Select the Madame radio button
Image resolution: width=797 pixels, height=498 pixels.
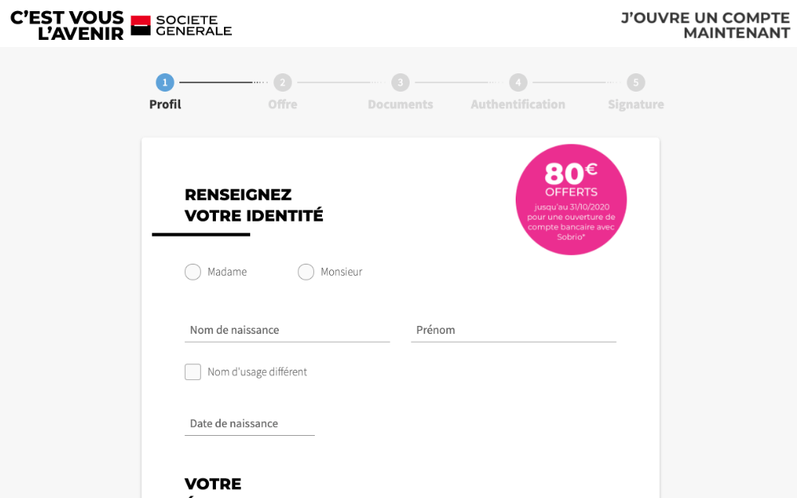point(193,272)
